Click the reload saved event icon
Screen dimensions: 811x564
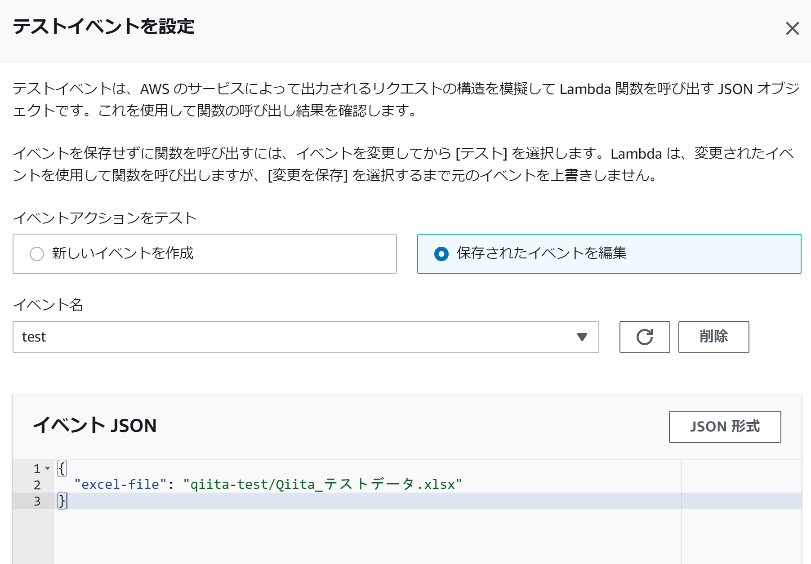pyautogui.click(x=644, y=337)
